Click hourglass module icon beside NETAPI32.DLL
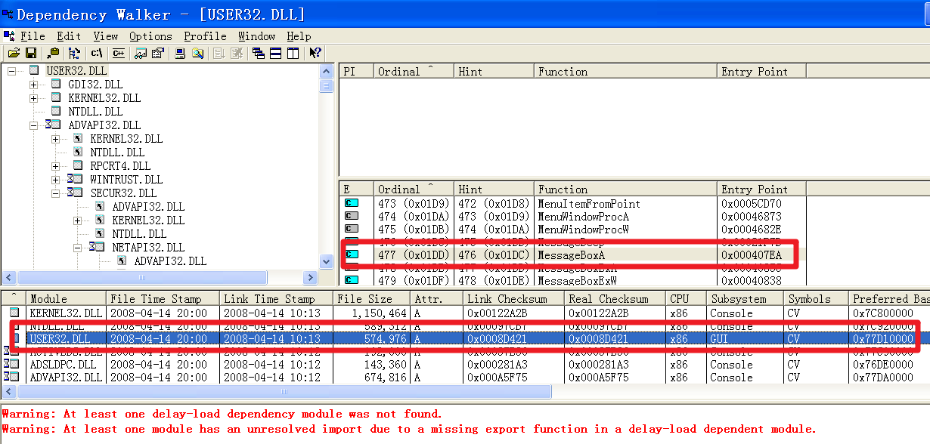The height and width of the screenshot is (444, 930). click(96, 247)
